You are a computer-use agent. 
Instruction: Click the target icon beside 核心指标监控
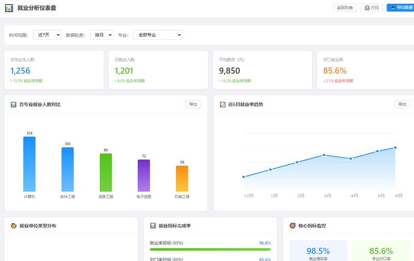point(292,226)
